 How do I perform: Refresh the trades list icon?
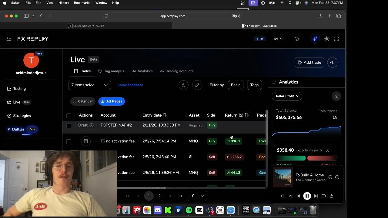tap(183, 85)
